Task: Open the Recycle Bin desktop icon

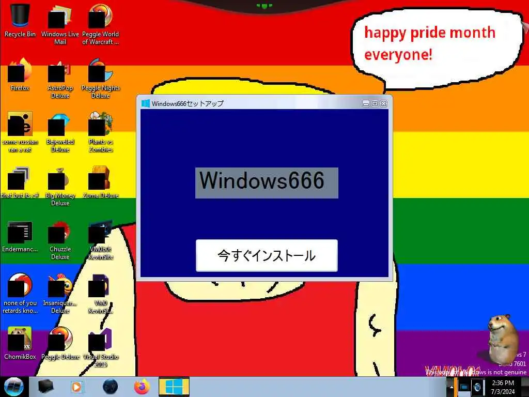Action: [x=20, y=20]
